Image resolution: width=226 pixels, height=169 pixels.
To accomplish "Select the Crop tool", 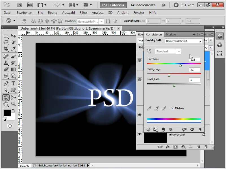I will click(6, 49).
